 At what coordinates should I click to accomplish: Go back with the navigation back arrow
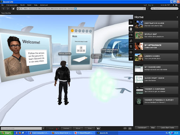[x=4, y=8]
